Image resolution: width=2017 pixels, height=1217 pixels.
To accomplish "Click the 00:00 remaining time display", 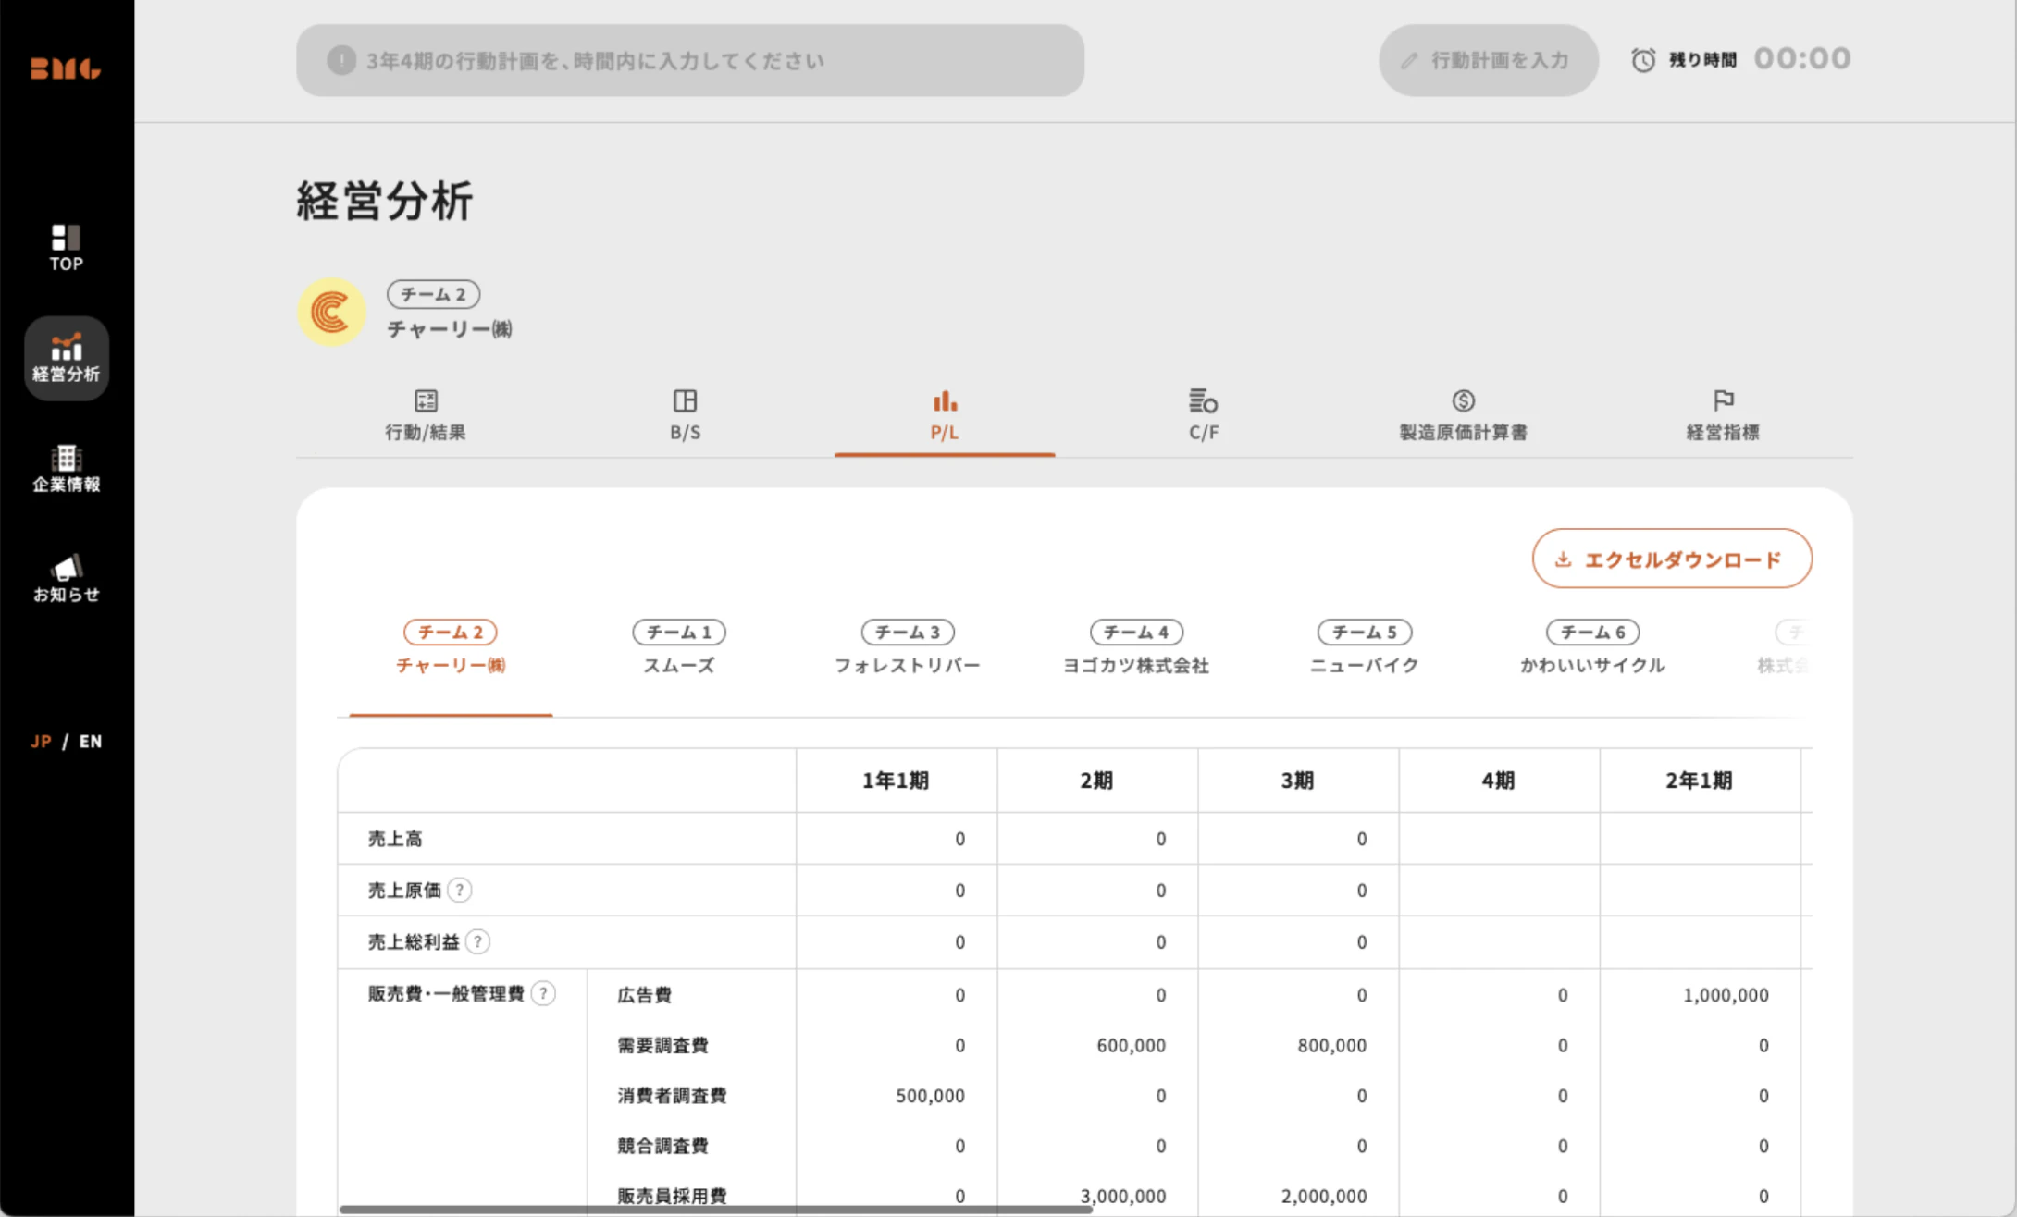I will pyautogui.click(x=1802, y=59).
